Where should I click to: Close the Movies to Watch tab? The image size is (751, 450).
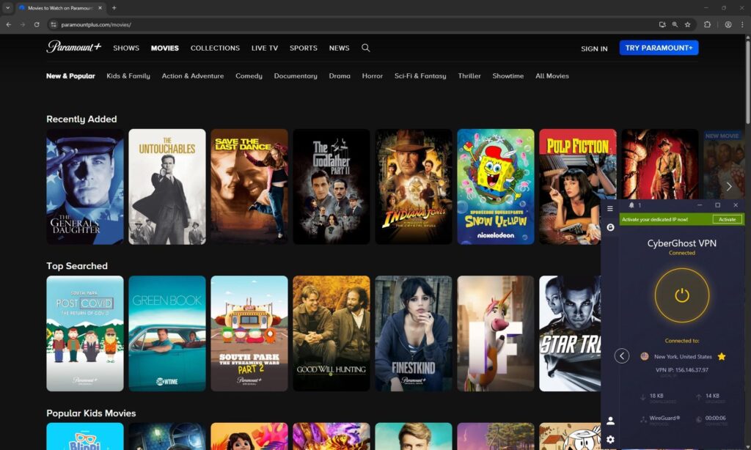100,7
